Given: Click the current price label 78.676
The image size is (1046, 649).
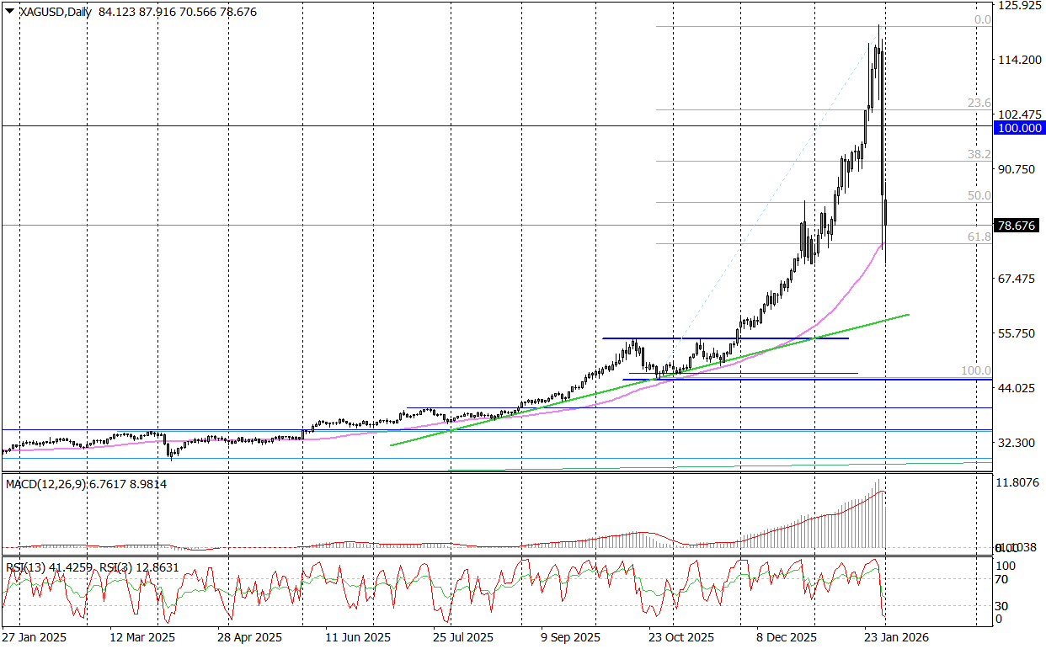Looking at the screenshot, I should tap(1018, 226).
